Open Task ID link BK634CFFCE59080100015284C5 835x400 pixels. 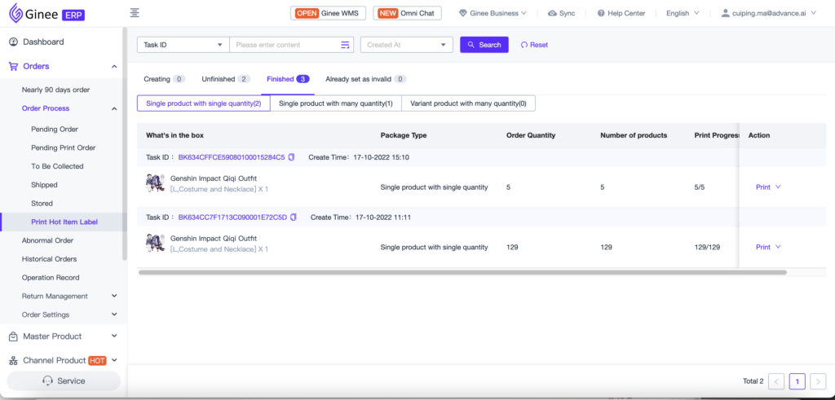click(x=232, y=157)
